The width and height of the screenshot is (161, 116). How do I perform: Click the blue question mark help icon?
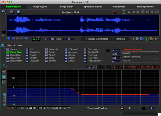tap(9, 38)
